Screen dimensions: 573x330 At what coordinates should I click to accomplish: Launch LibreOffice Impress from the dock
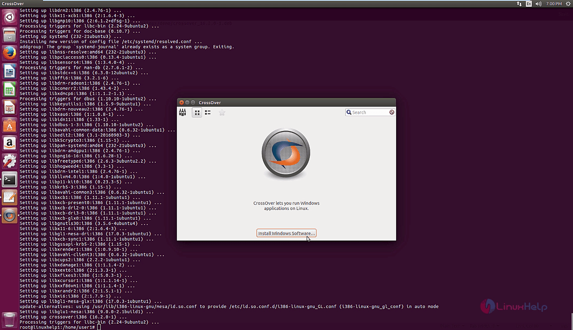tap(10, 107)
